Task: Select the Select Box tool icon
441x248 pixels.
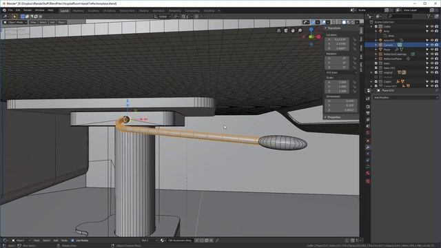Action: click(14, 17)
